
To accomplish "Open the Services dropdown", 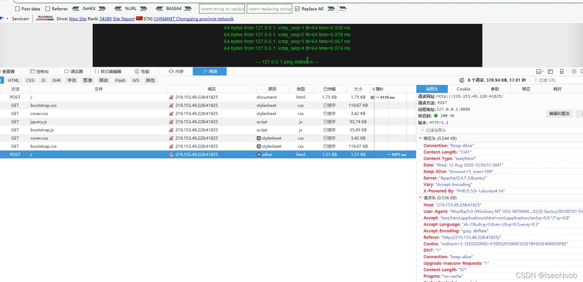I will tap(20, 19).
